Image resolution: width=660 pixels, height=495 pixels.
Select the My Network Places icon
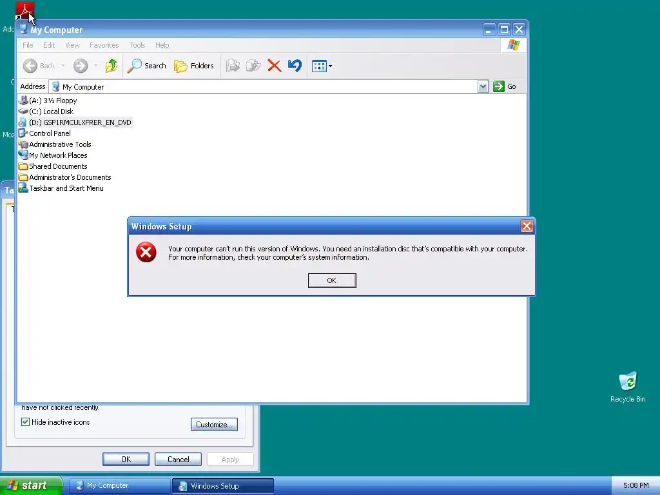(23, 155)
